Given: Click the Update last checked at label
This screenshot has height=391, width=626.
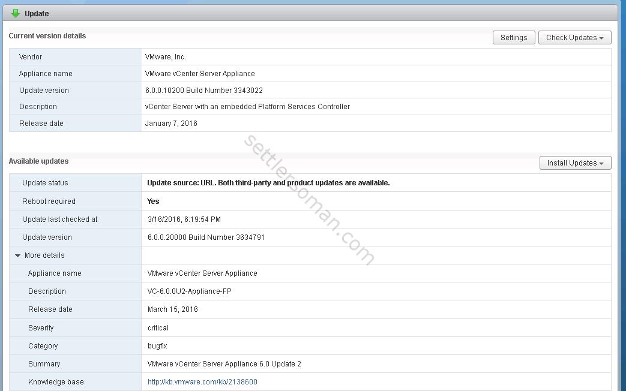Looking at the screenshot, I should pyautogui.click(x=60, y=219).
